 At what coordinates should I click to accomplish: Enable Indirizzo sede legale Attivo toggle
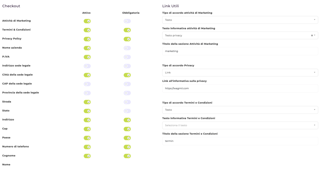[x=87, y=66]
